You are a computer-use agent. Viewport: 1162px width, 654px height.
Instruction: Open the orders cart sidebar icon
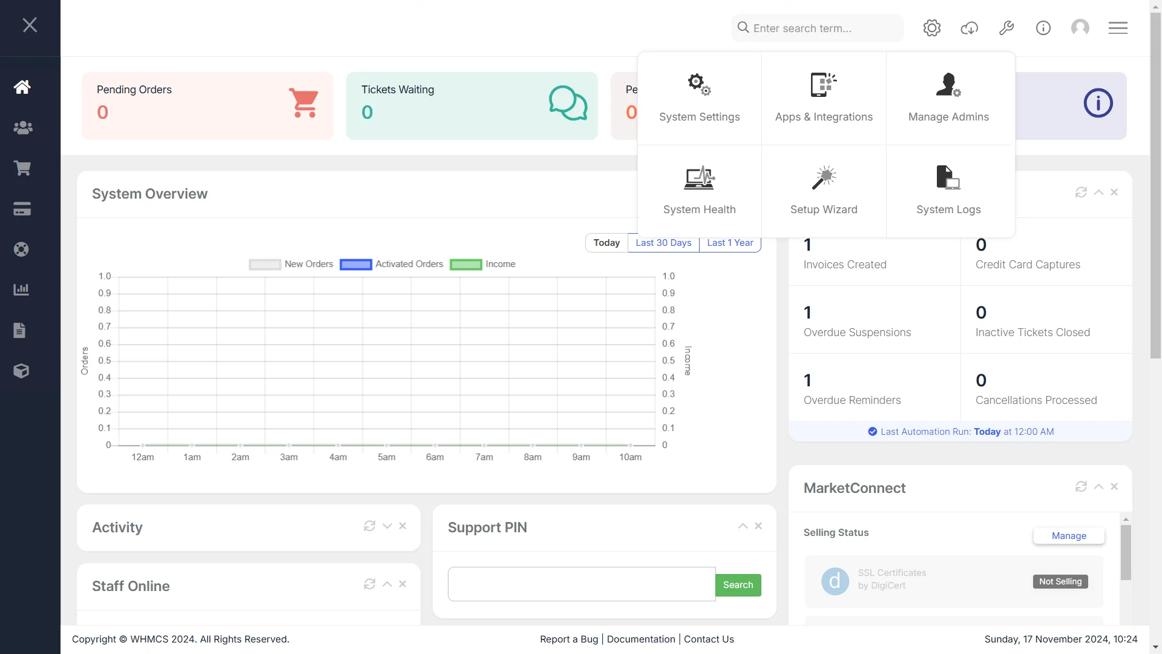click(22, 168)
